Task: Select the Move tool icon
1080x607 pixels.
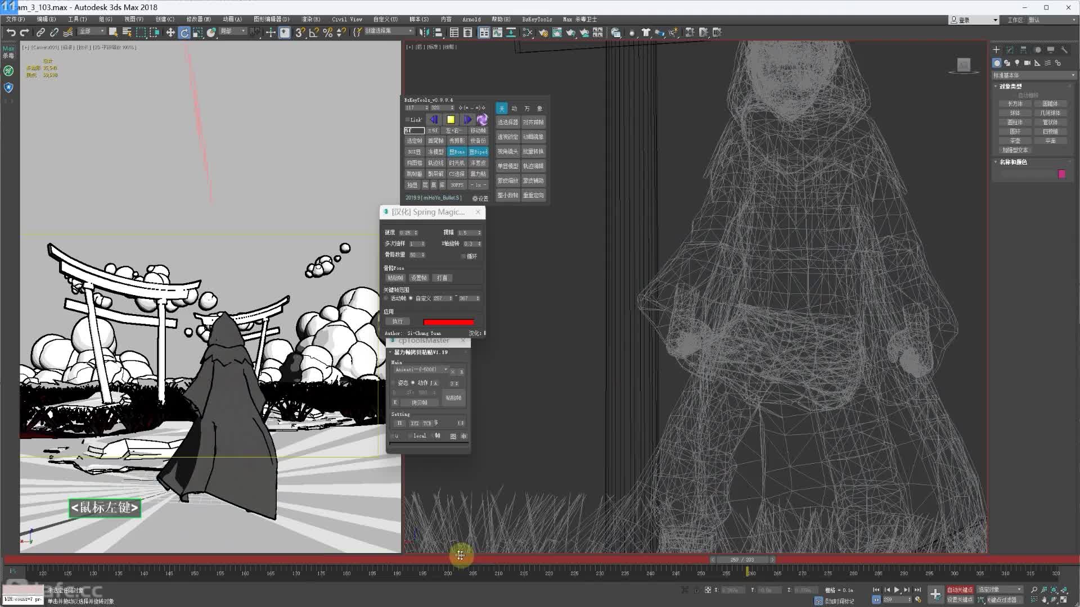Action: (x=170, y=33)
